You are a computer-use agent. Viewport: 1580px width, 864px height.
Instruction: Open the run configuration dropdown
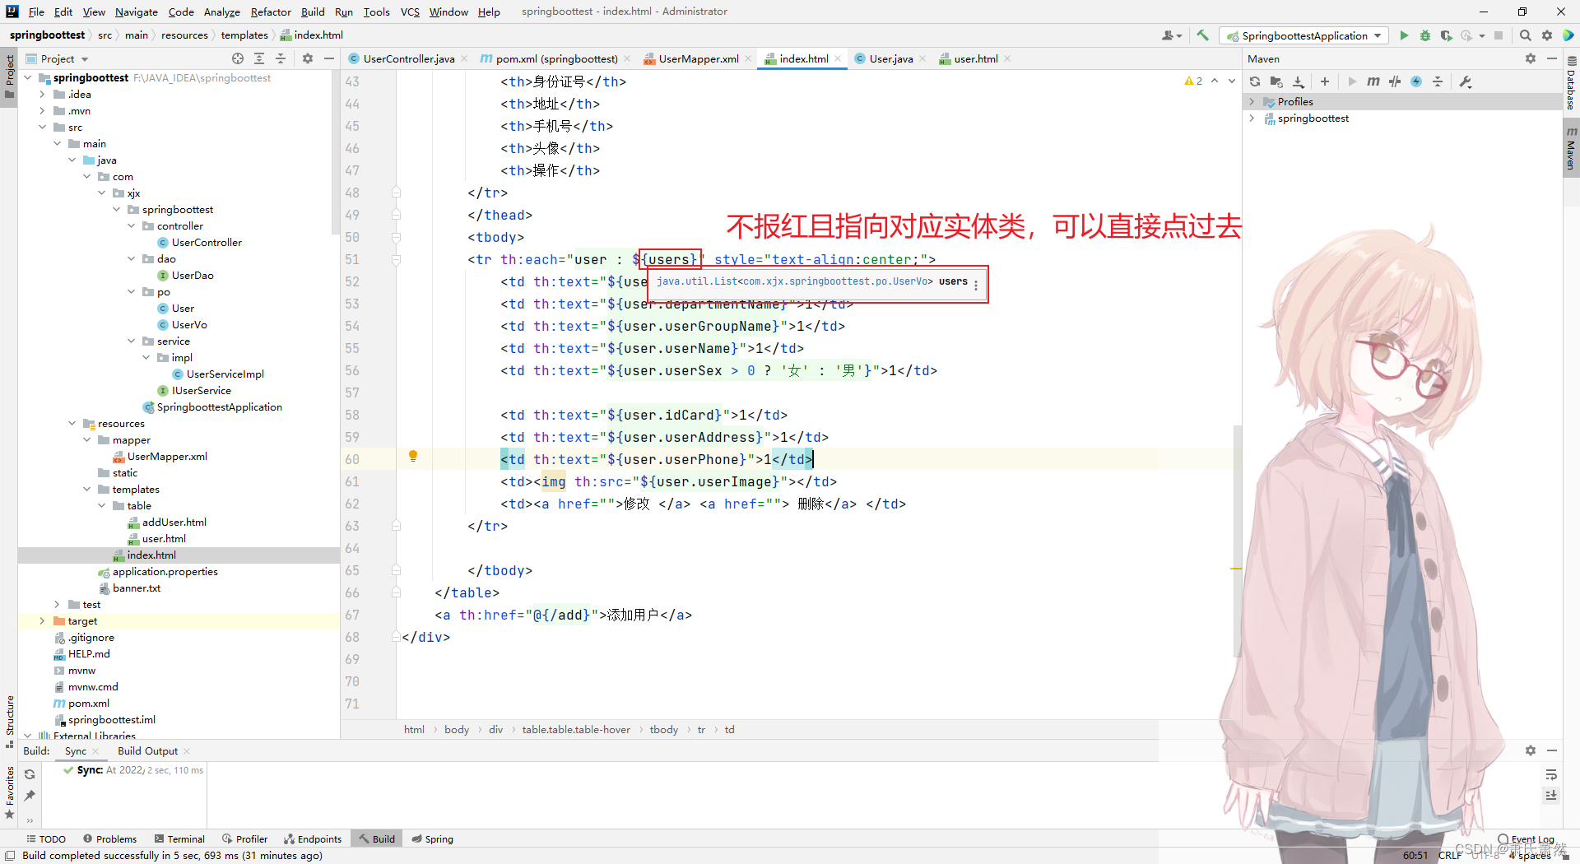coord(1304,35)
